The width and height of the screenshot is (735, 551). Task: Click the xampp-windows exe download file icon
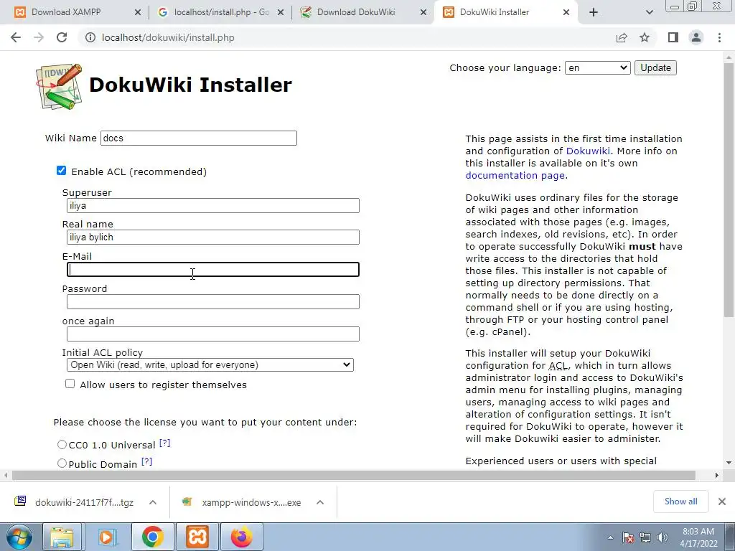[187, 501]
